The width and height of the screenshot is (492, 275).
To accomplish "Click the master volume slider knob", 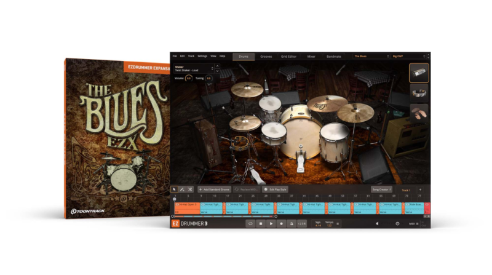I will click(x=397, y=224).
